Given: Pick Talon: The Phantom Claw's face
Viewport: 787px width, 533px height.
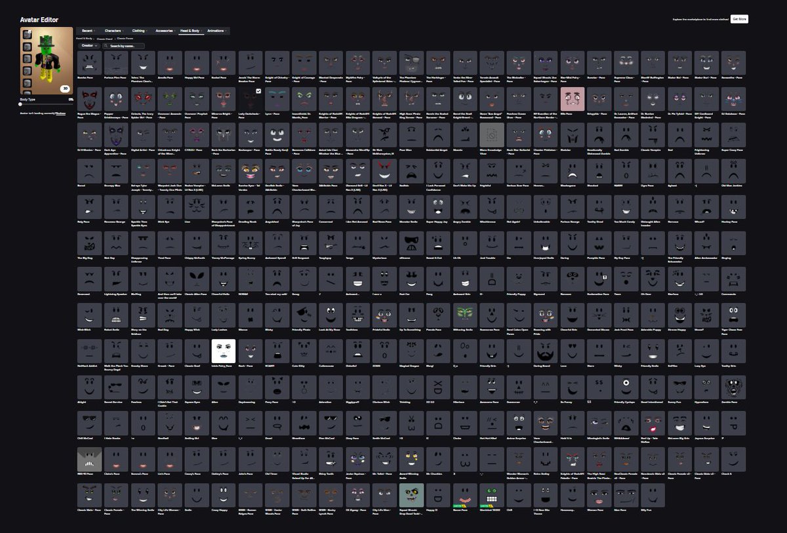Looking at the screenshot, I should coord(142,63).
